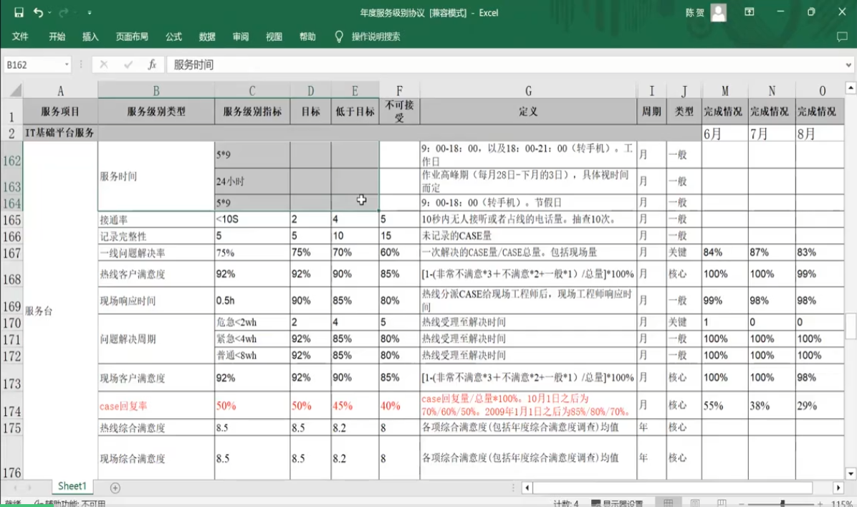Click the <10S cell
Viewport: 857px width, 507px height.
(x=252, y=219)
